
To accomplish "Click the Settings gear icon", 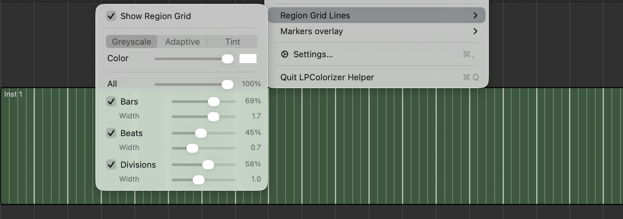I will coord(285,54).
